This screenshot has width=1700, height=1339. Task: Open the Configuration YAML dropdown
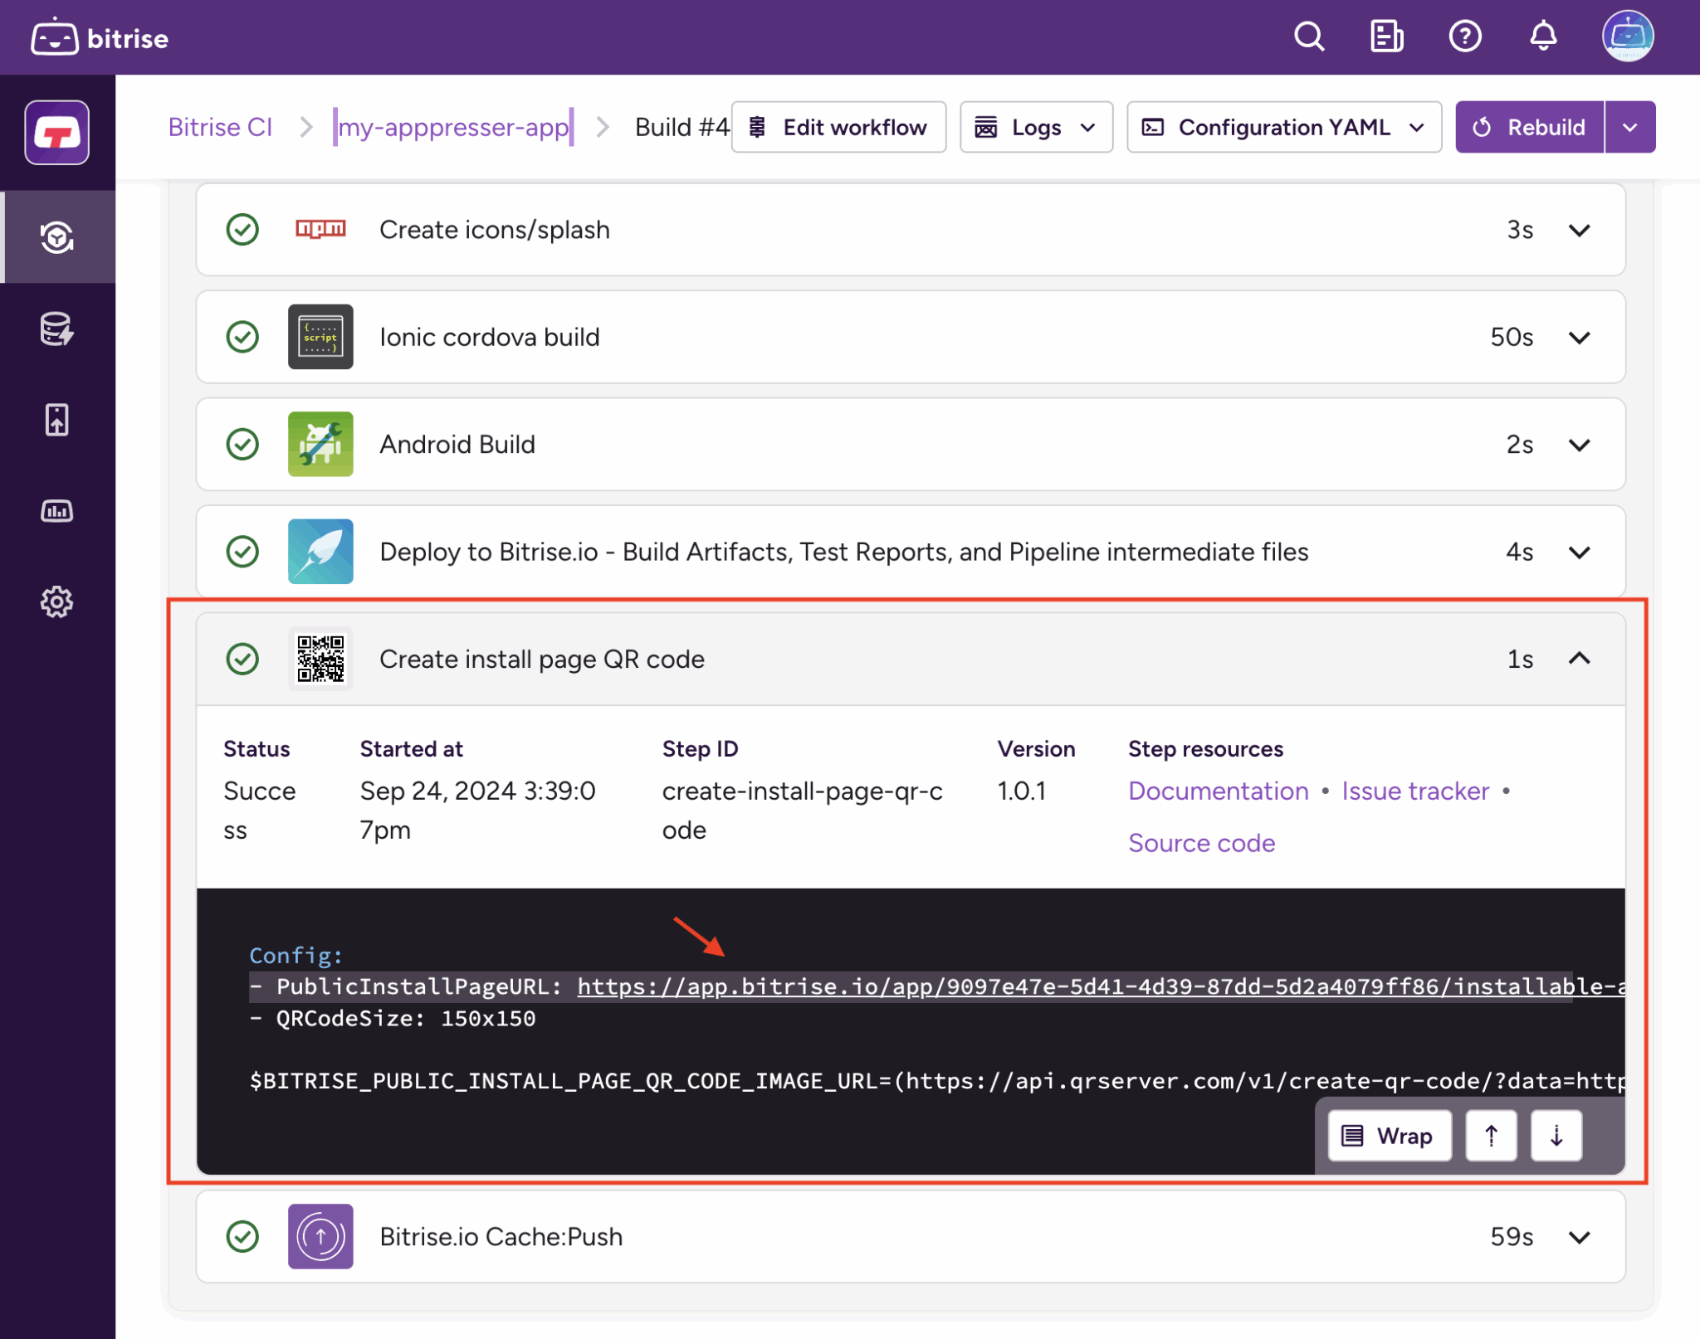tap(1283, 128)
